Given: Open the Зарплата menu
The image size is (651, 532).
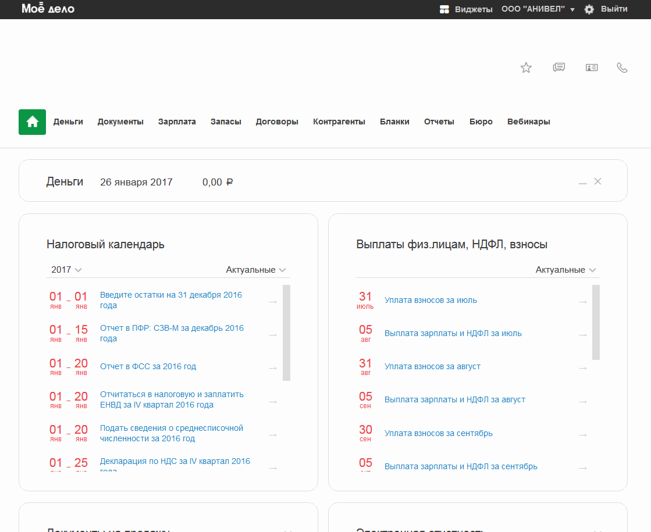Looking at the screenshot, I should point(177,122).
